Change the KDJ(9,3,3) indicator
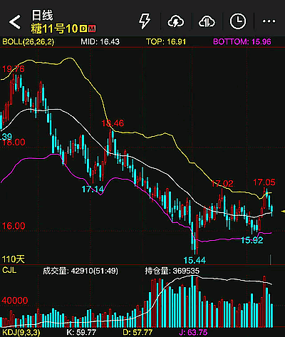 coord(21,332)
